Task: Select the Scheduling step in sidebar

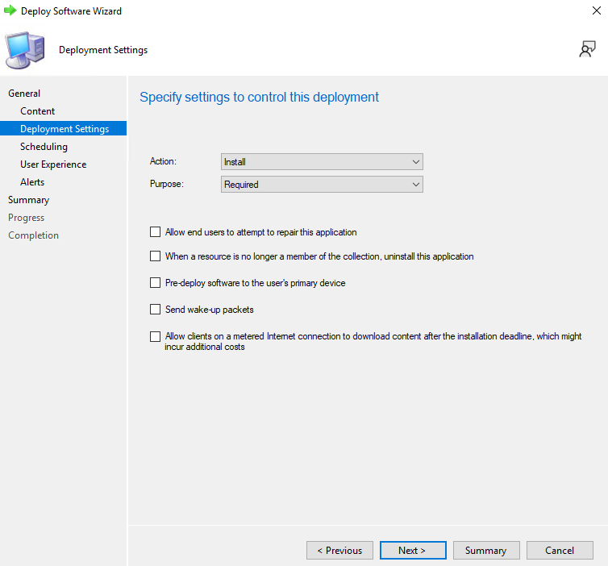Action: point(44,147)
